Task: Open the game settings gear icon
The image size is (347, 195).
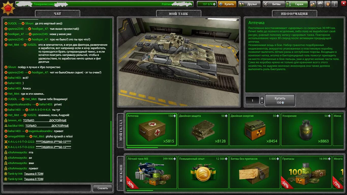Action: pos(320,4)
